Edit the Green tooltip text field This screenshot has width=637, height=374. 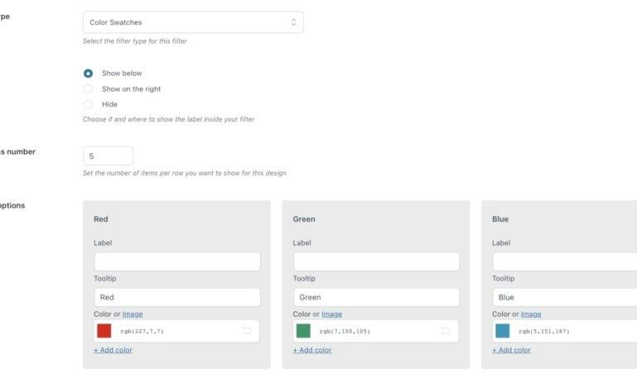coord(376,297)
